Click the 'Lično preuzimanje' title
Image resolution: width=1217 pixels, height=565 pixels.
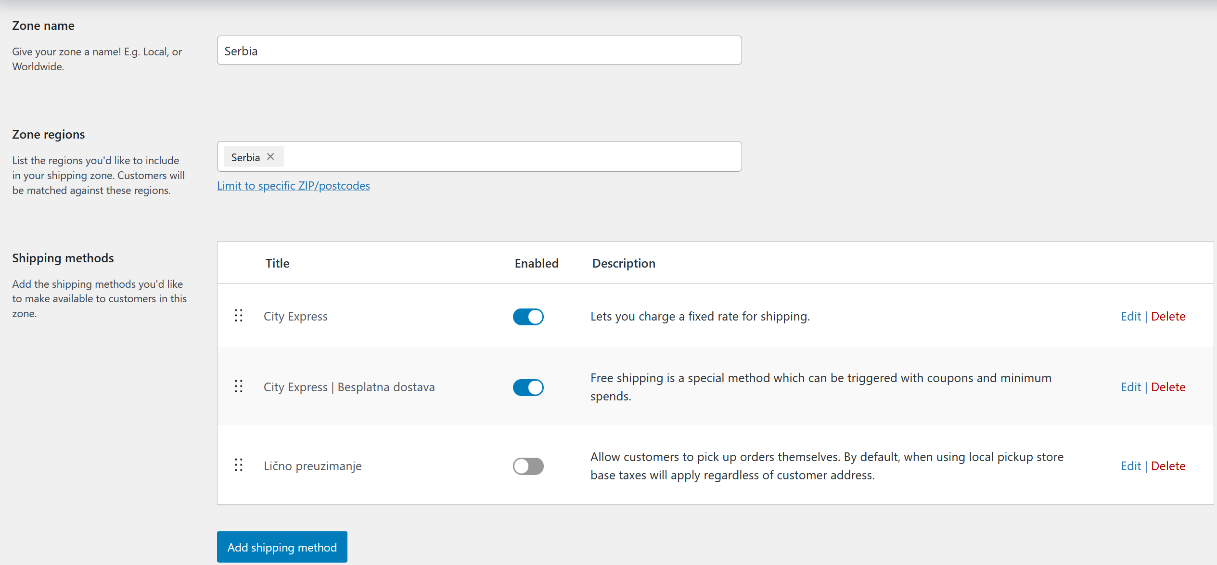click(313, 466)
